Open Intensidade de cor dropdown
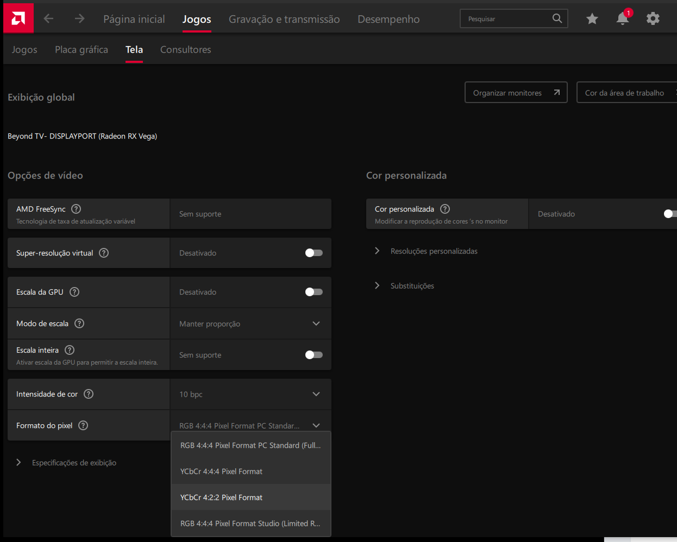The height and width of the screenshot is (542, 677). pos(251,394)
